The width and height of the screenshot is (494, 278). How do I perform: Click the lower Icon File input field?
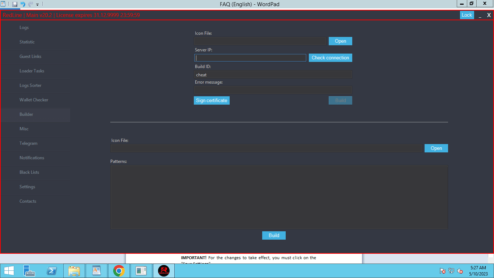point(266,148)
